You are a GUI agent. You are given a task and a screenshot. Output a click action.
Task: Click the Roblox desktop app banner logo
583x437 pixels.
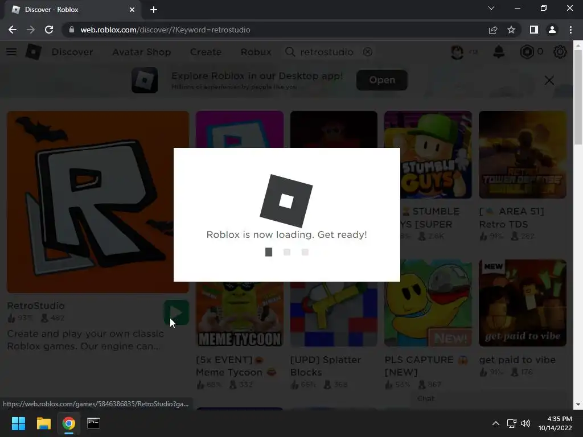coord(144,80)
